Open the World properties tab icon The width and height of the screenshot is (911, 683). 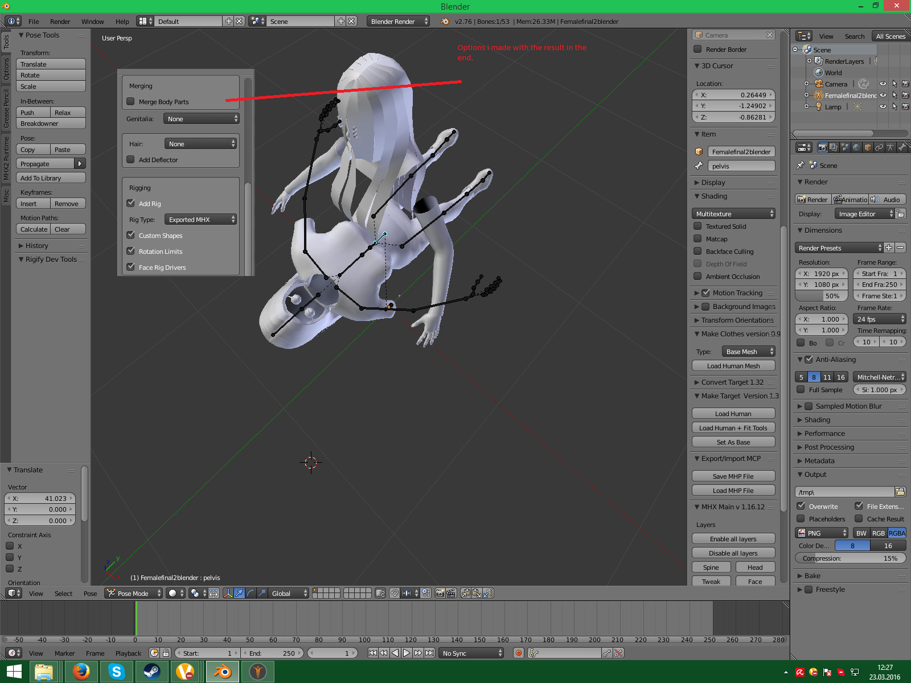[856, 147]
